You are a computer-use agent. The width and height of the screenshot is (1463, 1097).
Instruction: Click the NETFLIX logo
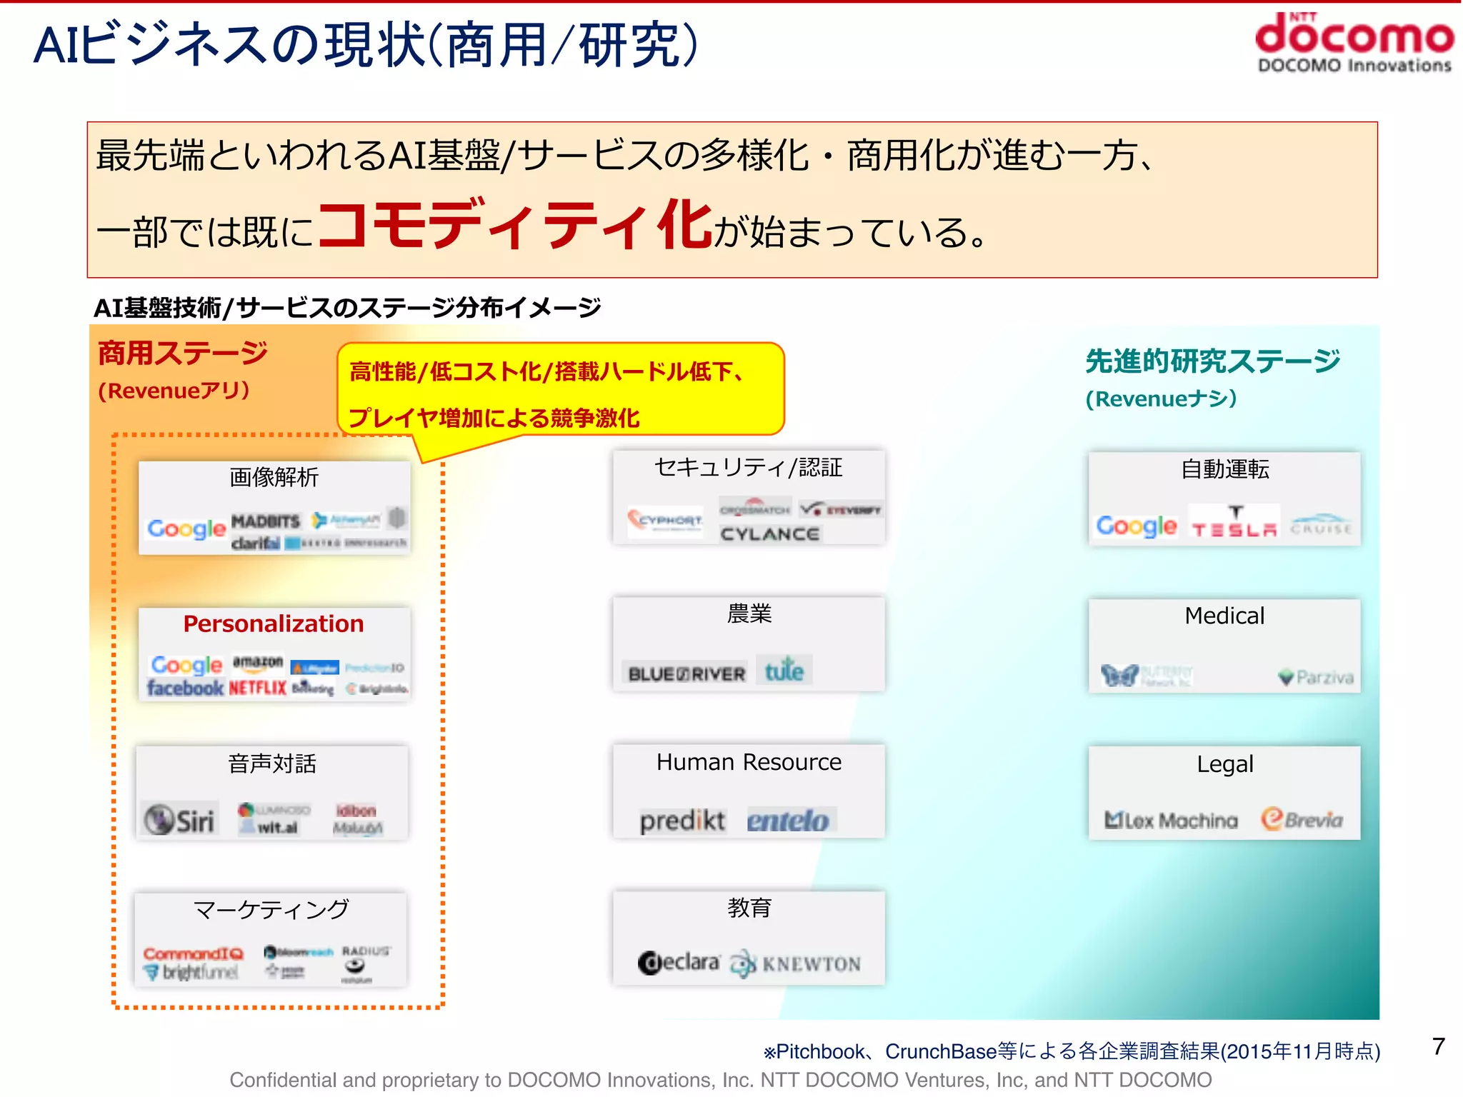(257, 688)
